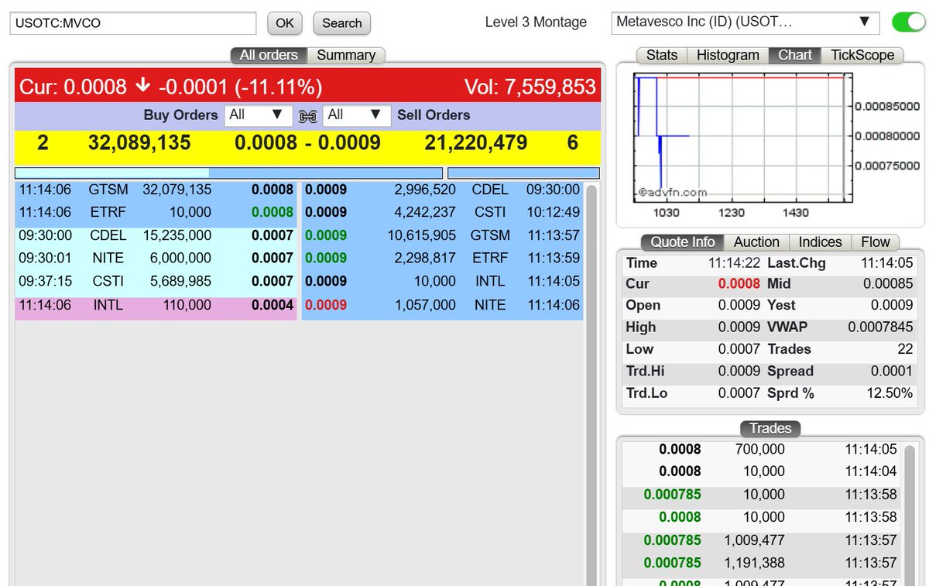Click the intraday price chart
The image size is (929, 586).
[742, 136]
